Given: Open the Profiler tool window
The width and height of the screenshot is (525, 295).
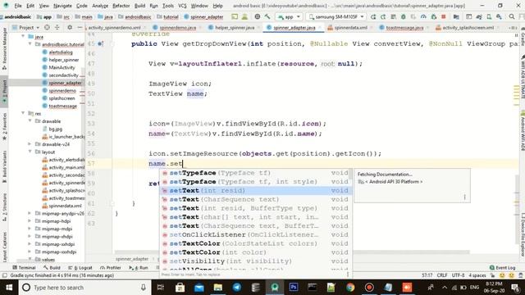Looking at the screenshot, I should coord(111,268).
